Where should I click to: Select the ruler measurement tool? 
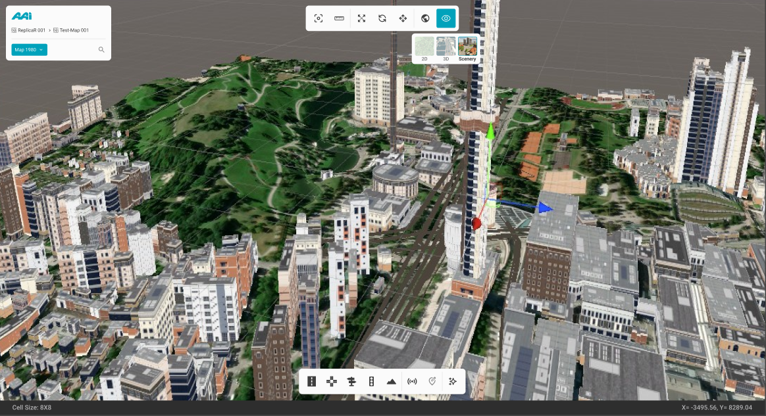(340, 18)
